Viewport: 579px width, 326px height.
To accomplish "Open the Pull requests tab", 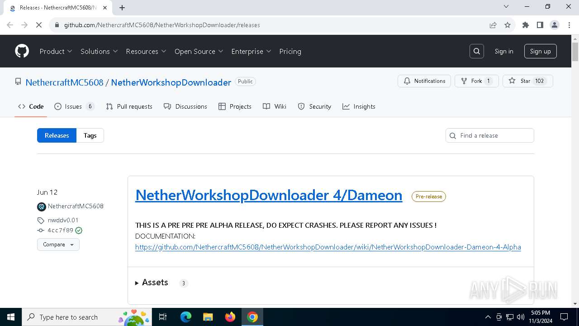I will (x=129, y=106).
